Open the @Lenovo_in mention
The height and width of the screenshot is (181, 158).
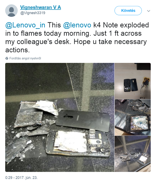coord(25,25)
